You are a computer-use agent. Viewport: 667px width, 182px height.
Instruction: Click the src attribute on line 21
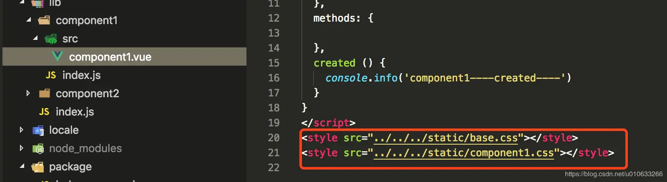pyautogui.click(x=353, y=153)
